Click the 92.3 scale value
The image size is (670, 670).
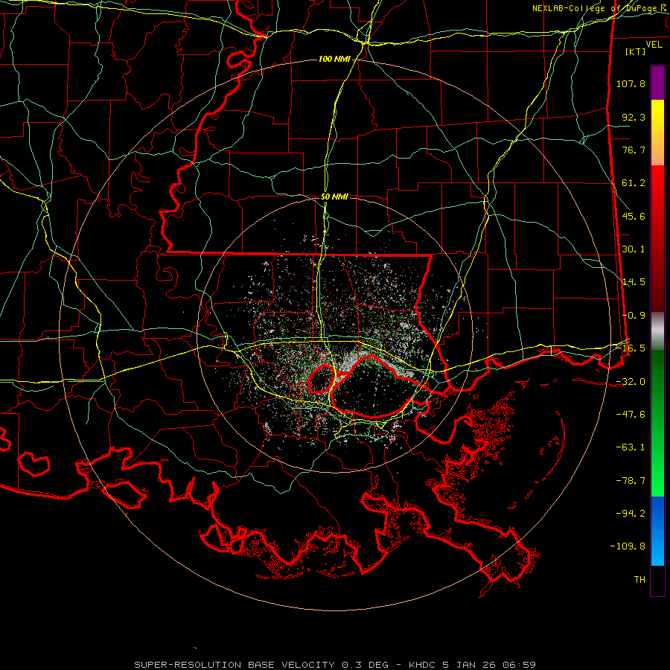[634, 117]
